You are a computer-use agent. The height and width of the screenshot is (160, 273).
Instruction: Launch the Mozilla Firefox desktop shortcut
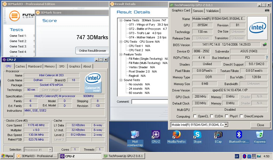pyautogui.click(x=176, y=137)
